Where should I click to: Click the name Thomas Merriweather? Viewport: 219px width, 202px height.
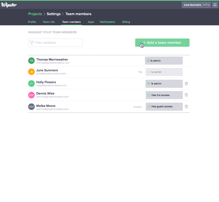[x=52, y=60]
